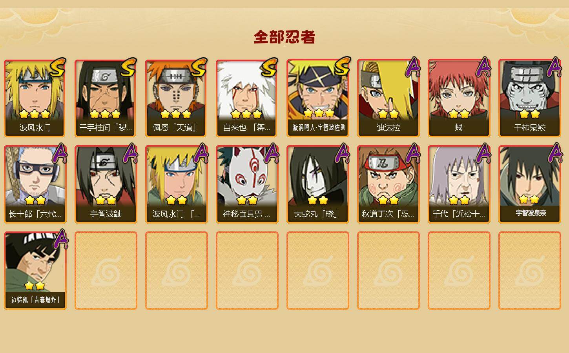Select the 大蛇丸「晓」 ninja card

pos(317,184)
